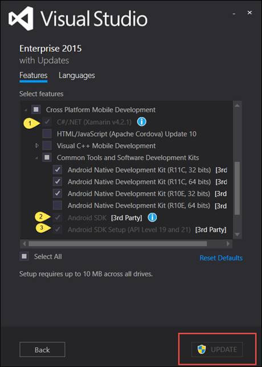This screenshot has height=367, width=262.
Task: Toggle the Select All checkbox
Action: coord(24,256)
